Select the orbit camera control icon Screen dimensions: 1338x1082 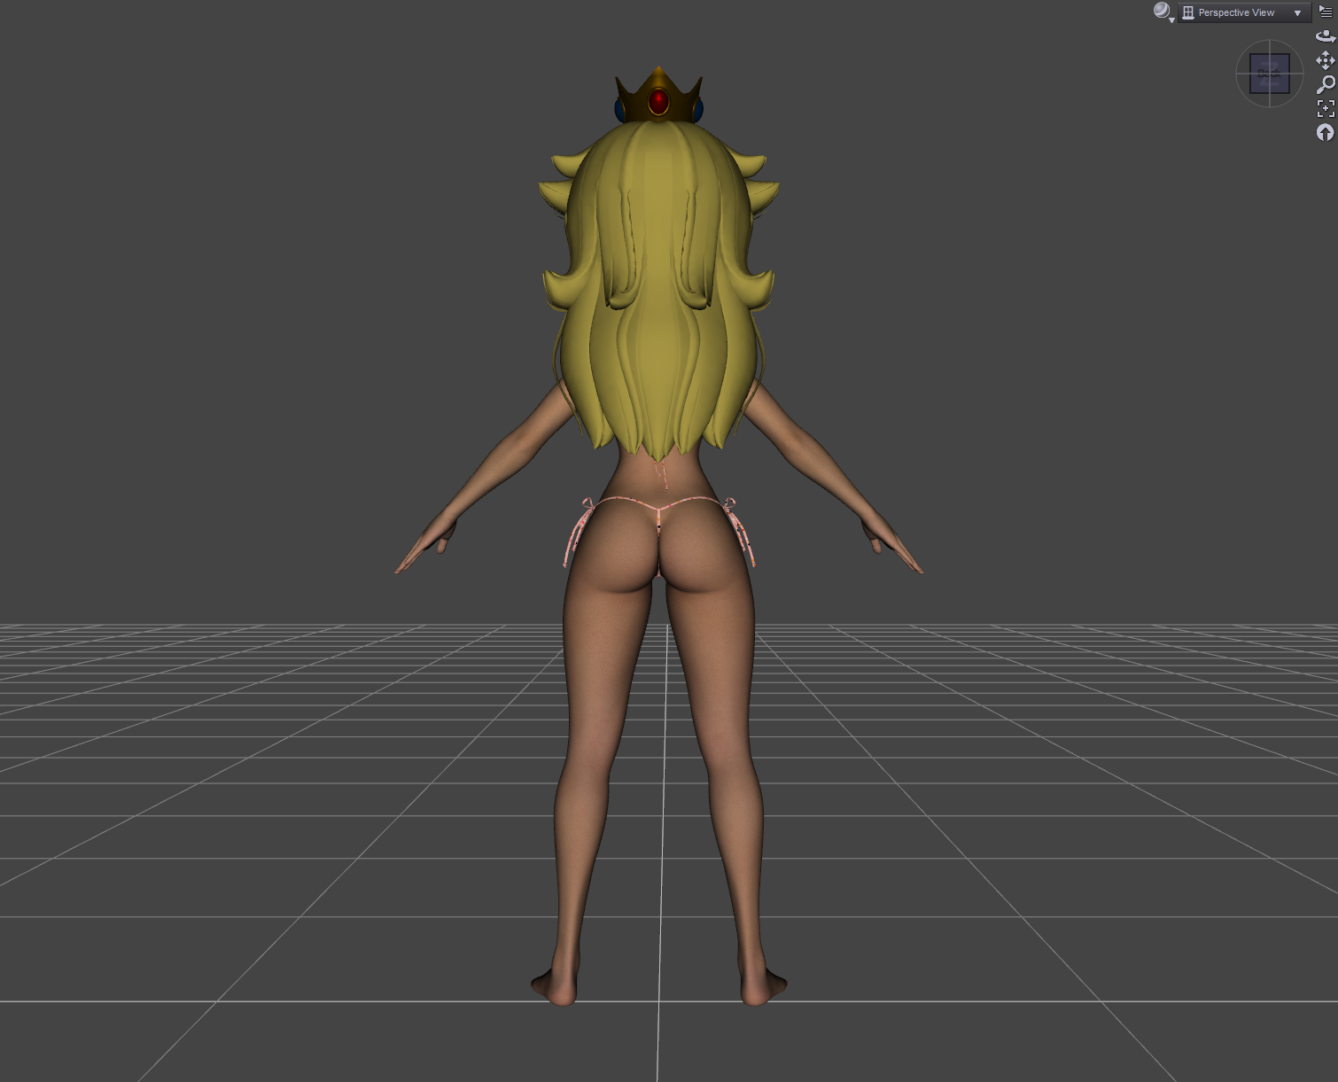pyautogui.click(x=1326, y=36)
